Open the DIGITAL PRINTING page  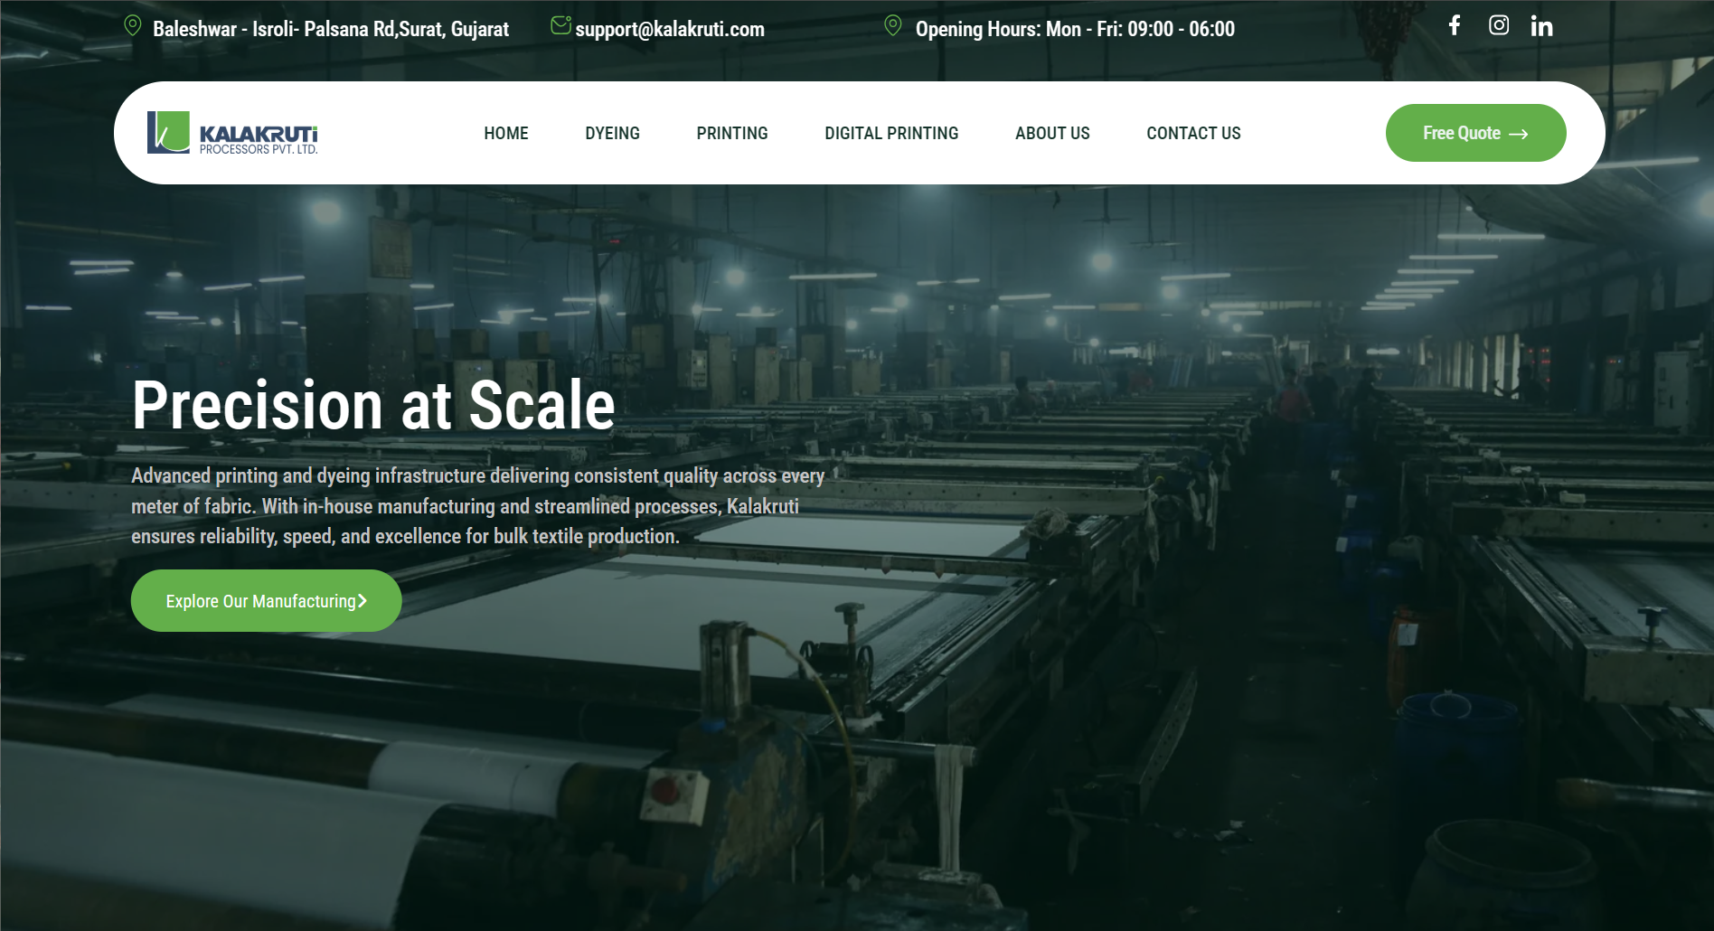click(890, 134)
